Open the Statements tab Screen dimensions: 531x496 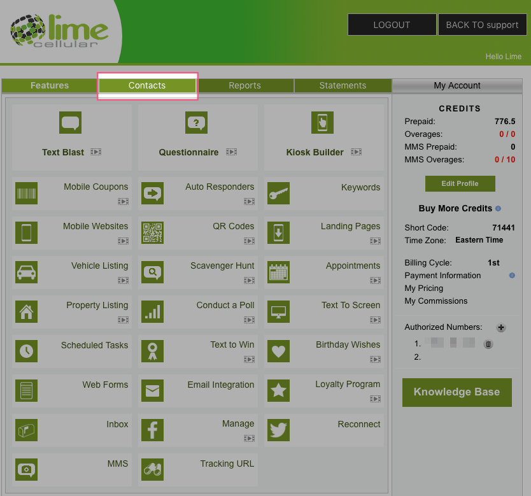coord(343,85)
